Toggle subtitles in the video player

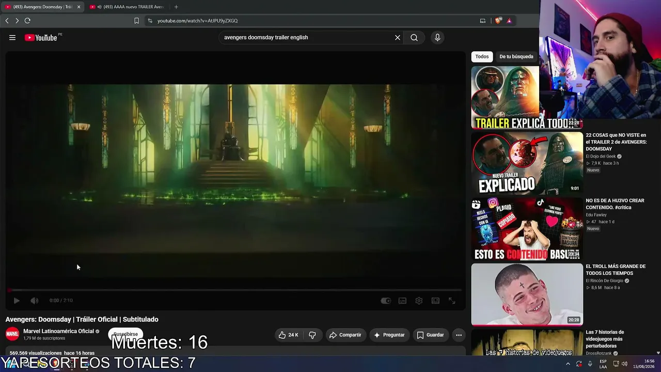tap(402, 301)
